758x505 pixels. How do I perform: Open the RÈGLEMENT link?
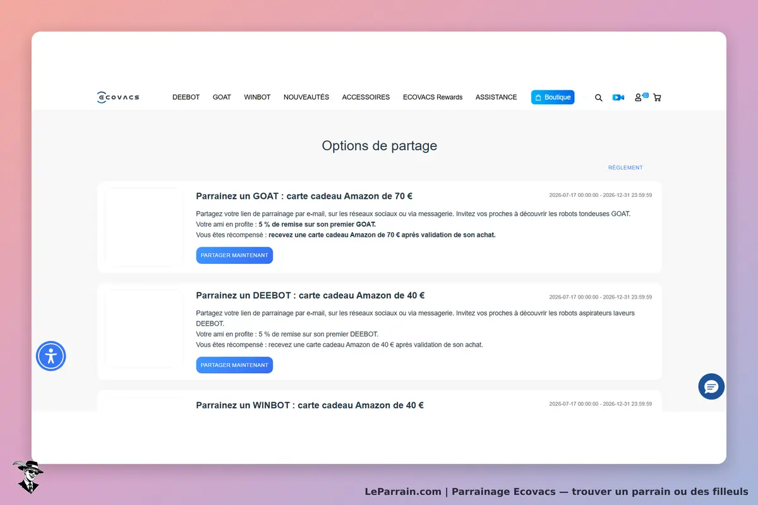[x=625, y=168]
